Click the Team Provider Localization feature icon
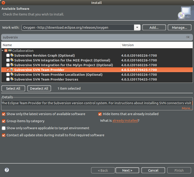194x177 pixels. [x=12, y=74]
